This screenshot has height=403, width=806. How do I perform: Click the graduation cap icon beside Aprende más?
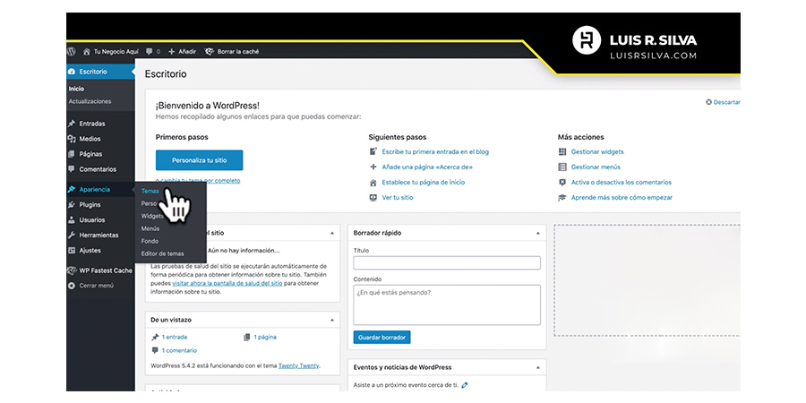(562, 197)
